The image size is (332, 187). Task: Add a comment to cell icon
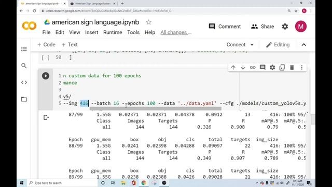point(262,68)
